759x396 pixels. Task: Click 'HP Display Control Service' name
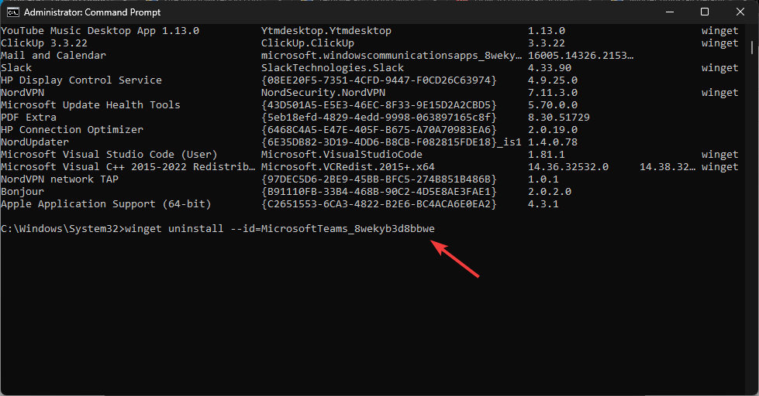81,80
